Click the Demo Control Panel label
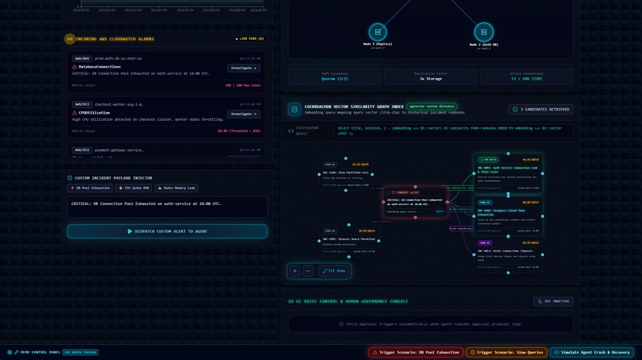642x360 pixels. (x=40, y=352)
